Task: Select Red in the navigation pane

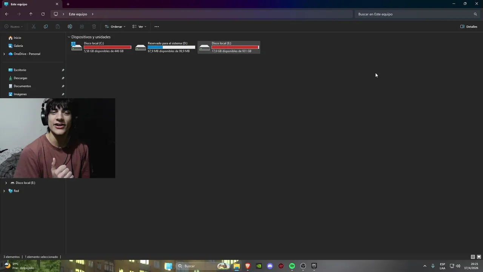Action: [x=16, y=191]
